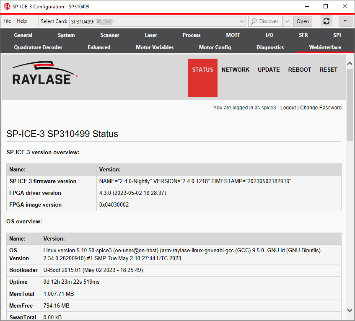The image size is (355, 321).
Task: Switch to the I/O tab
Action: 269,35
